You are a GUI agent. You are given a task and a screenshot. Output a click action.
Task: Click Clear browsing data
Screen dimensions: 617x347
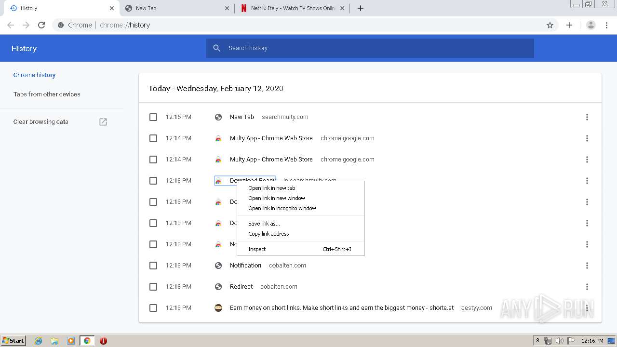41,122
